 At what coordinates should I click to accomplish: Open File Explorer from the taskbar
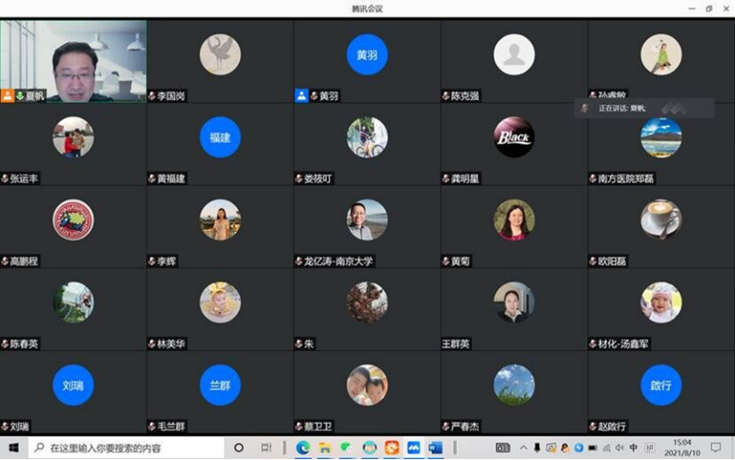(325, 448)
